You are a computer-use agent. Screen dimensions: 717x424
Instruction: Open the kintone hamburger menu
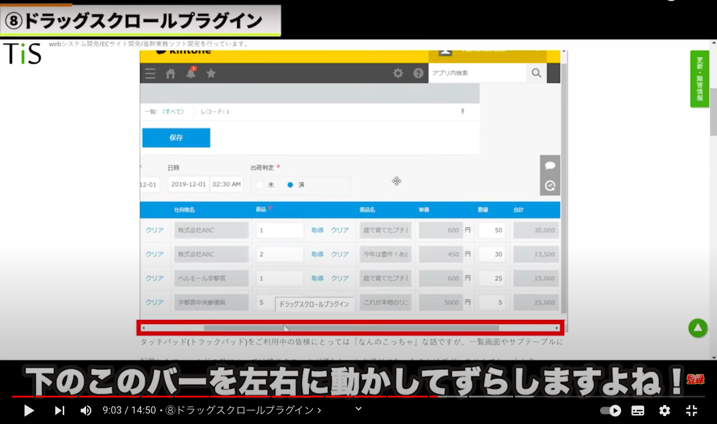click(150, 74)
